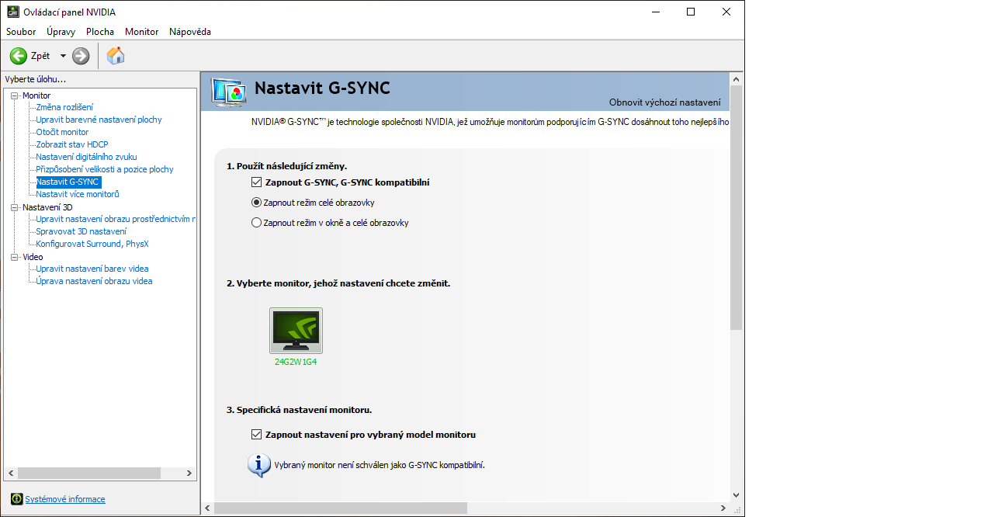The image size is (995, 517).
Task: Click the 24G2W1G4 monitor icon
Action: point(296,331)
